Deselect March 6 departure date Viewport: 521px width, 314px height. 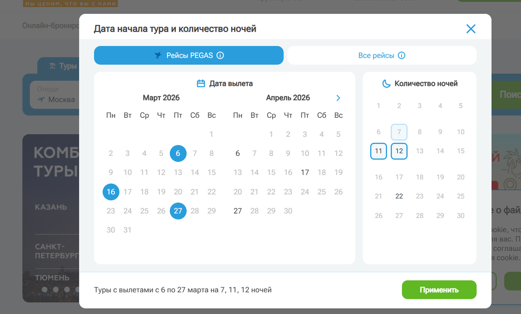click(x=178, y=153)
